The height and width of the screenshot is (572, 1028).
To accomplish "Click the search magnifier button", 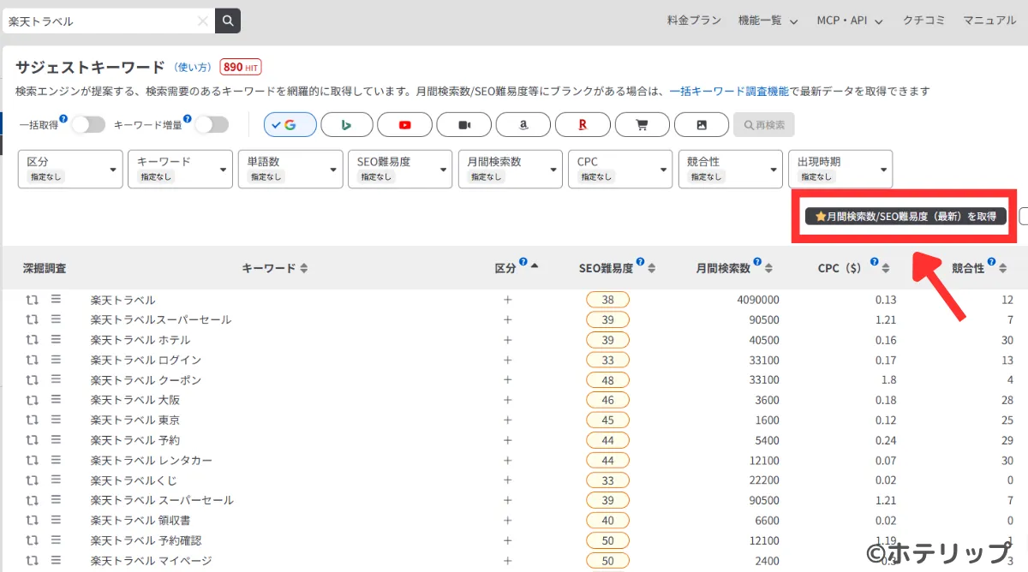I will pos(228,21).
